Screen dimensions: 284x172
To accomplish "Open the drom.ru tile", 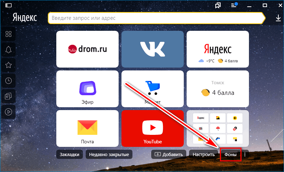I will (87, 49).
